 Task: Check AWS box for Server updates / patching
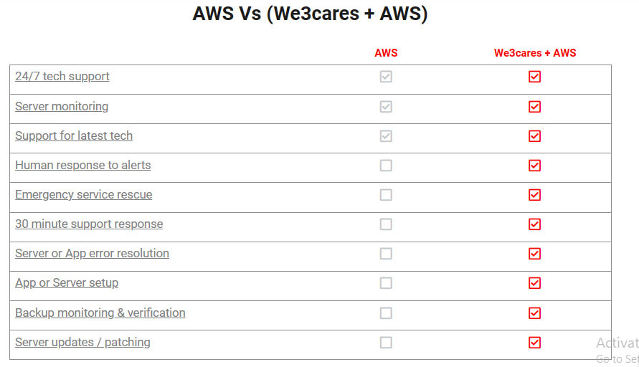(x=386, y=343)
